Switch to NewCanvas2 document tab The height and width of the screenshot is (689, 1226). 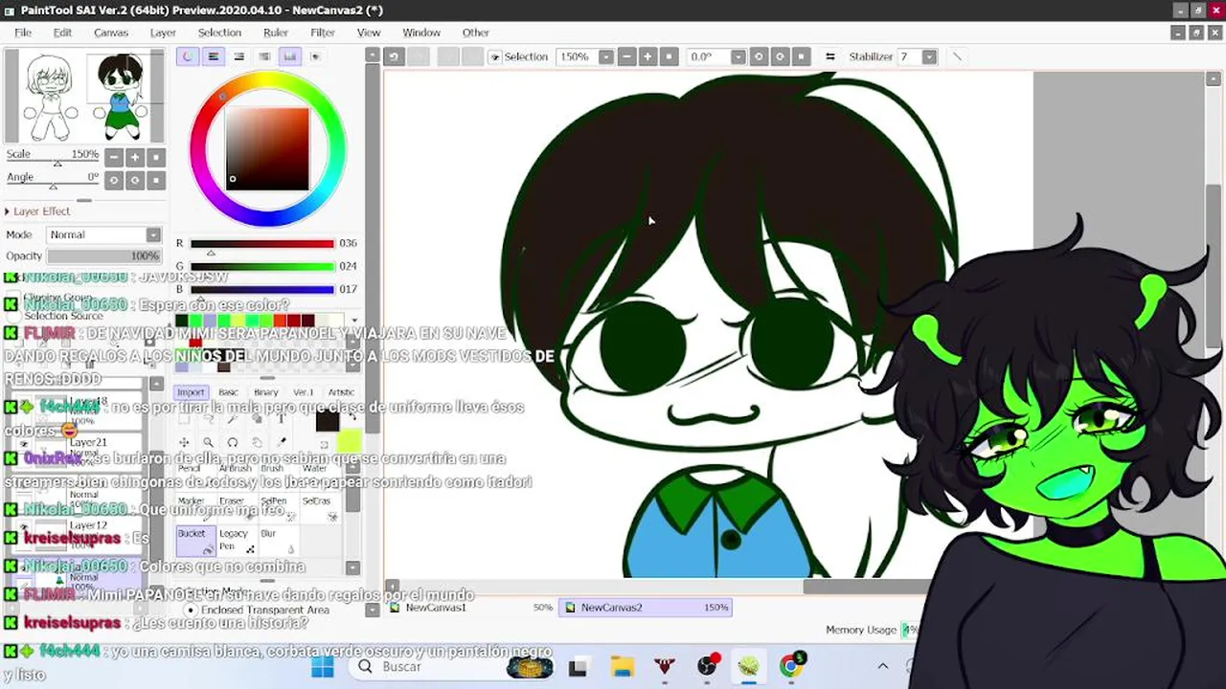[647, 608]
